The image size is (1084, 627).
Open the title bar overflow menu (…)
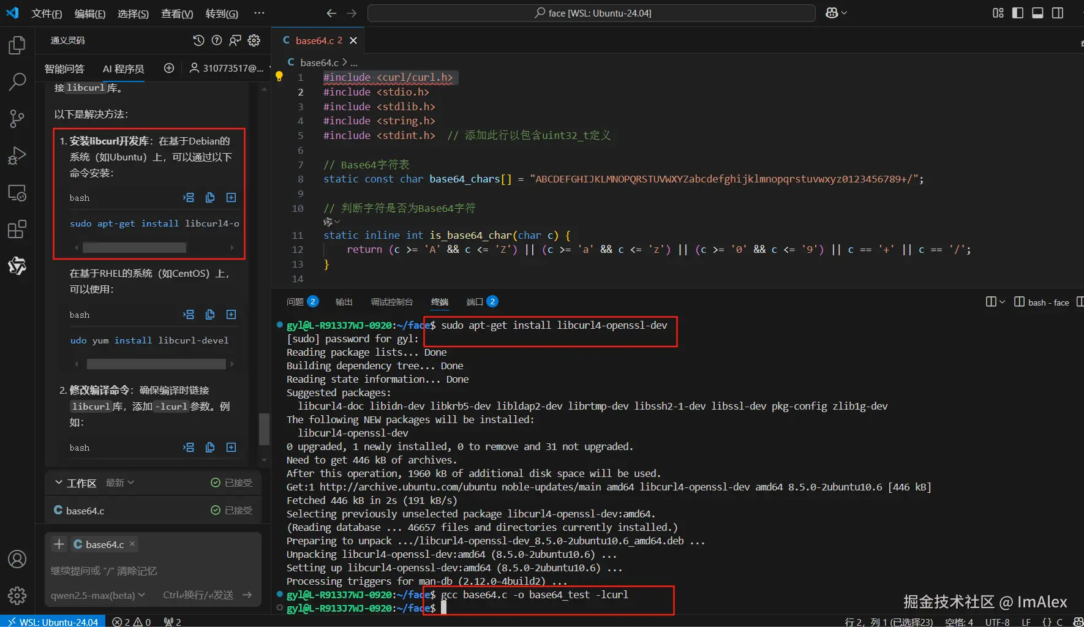[260, 13]
